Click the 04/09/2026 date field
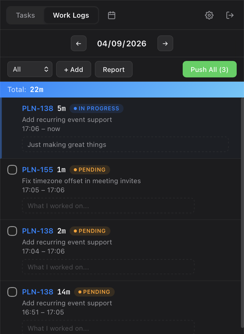244x334 pixels. [x=122, y=44]
